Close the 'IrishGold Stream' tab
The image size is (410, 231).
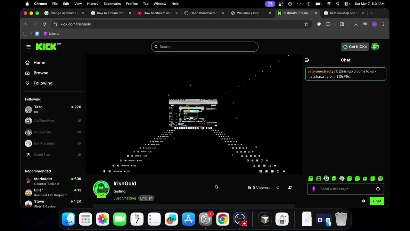point(316,13)
